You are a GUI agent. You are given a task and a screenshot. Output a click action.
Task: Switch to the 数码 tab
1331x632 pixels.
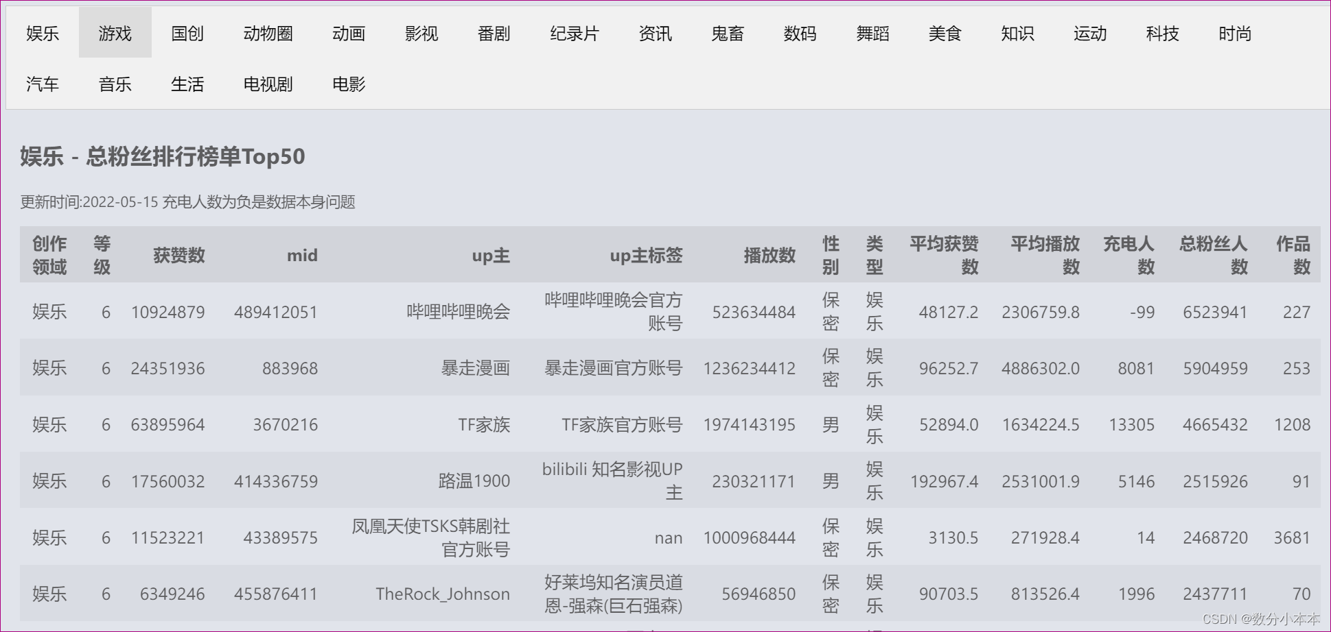(x=800, y=33)
